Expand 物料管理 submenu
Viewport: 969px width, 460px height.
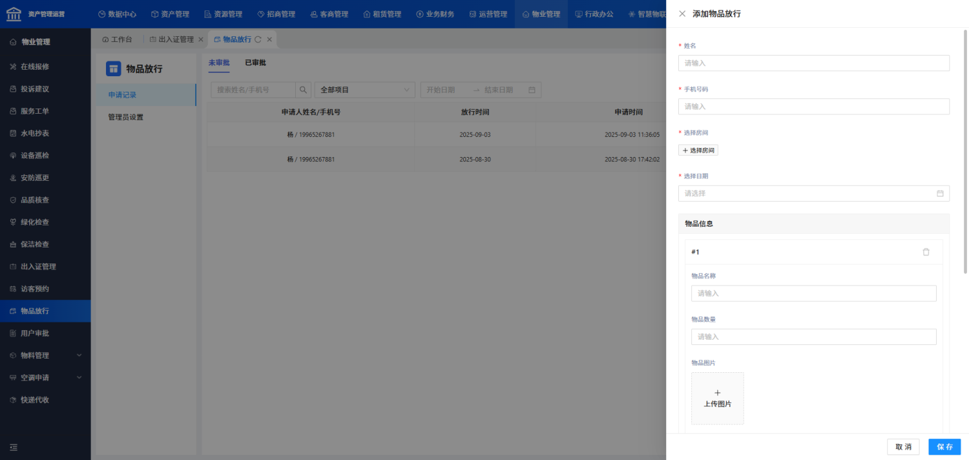pos(45,355)
